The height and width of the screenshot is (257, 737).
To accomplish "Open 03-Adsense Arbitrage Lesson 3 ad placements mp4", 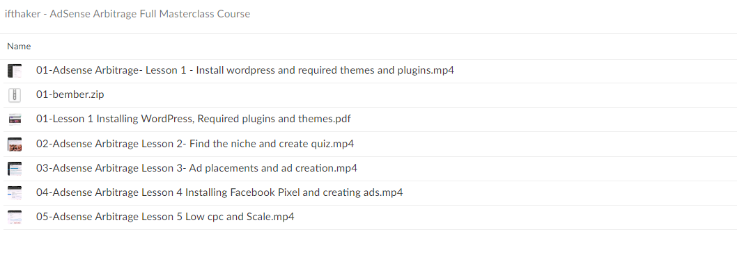I will pos(196,168).
